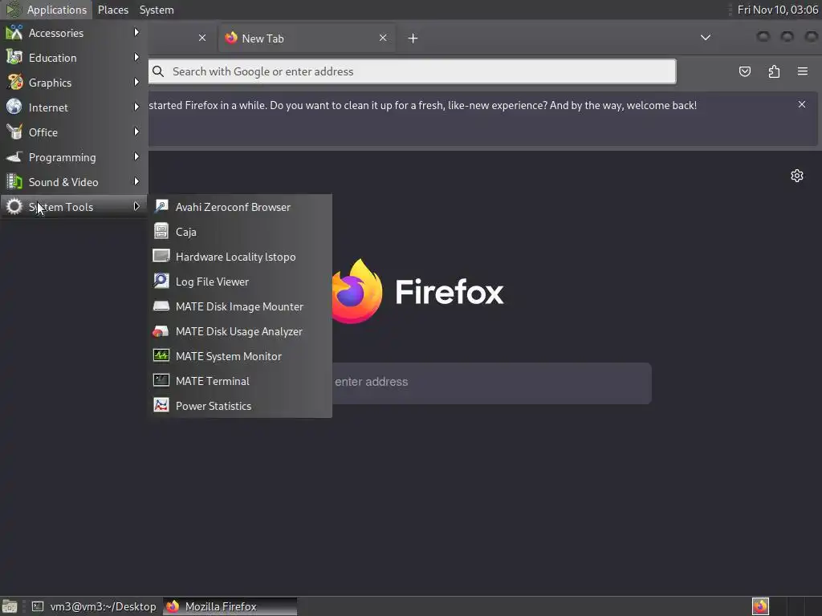Click the new tab page search box

491,383
